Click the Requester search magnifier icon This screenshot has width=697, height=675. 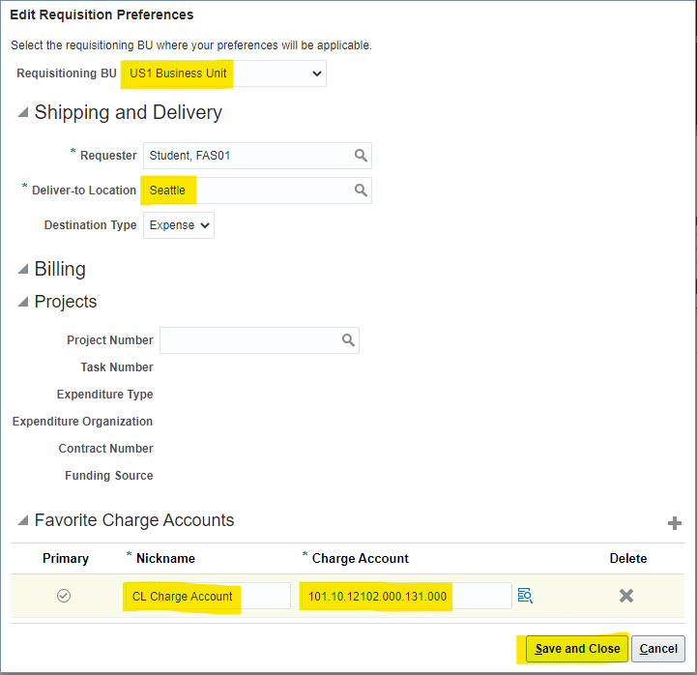361,156
